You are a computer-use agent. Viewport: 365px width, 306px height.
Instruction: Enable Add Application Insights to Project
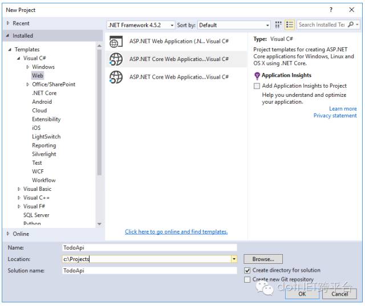tap(257, 86)
